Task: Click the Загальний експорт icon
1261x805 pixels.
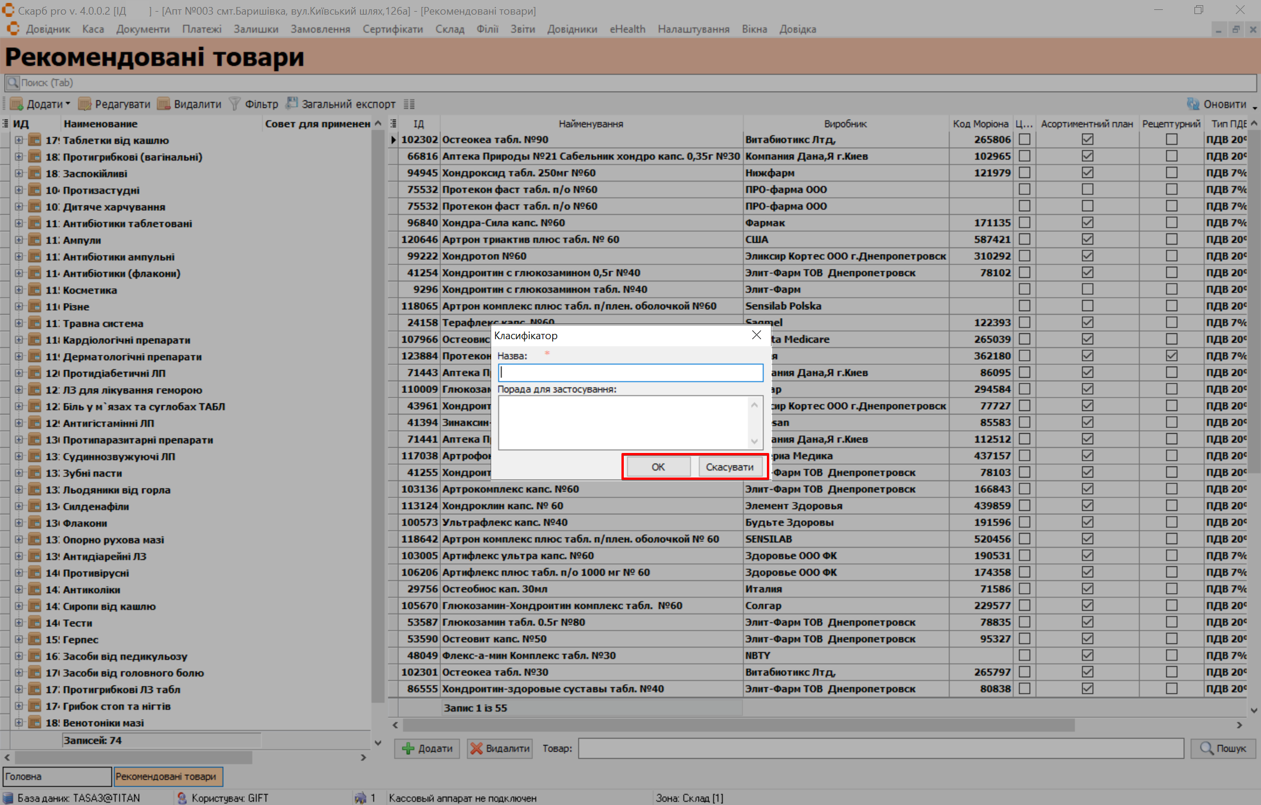Action: pos(291,104)
